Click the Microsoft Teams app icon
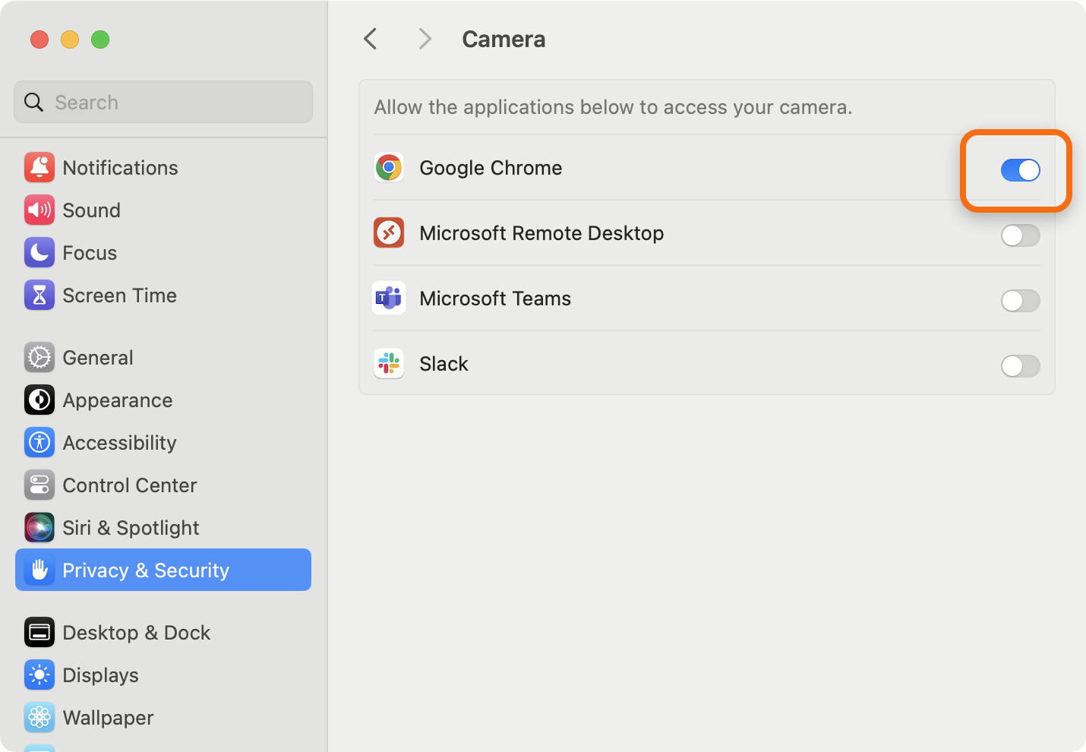Screen dimensions: 1086x752 tap(389, 299)
